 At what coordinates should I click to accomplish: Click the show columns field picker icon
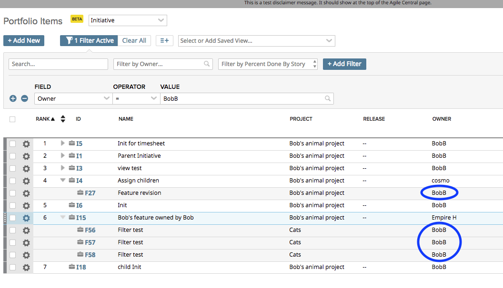coord(164,41)
